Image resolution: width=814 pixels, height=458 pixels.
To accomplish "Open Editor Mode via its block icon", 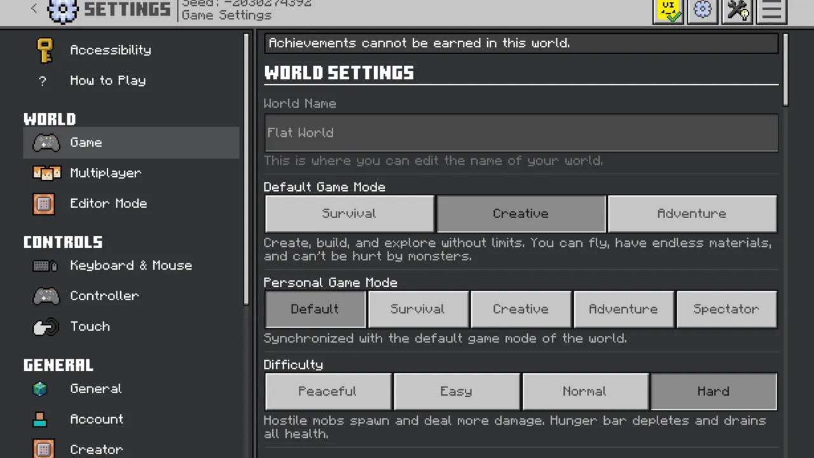I will [44, 204].
